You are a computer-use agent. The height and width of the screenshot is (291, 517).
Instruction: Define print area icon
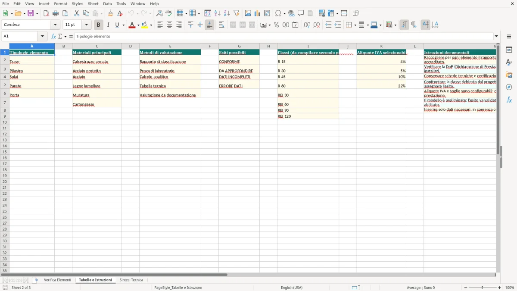[x=322, y=13]
